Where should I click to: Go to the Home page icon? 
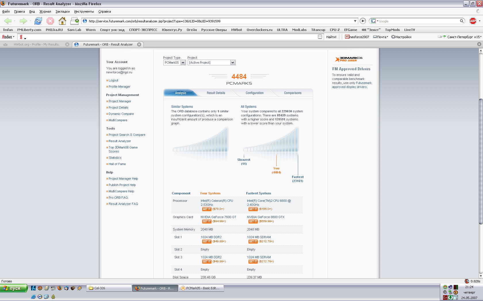(x=62, y=21)
